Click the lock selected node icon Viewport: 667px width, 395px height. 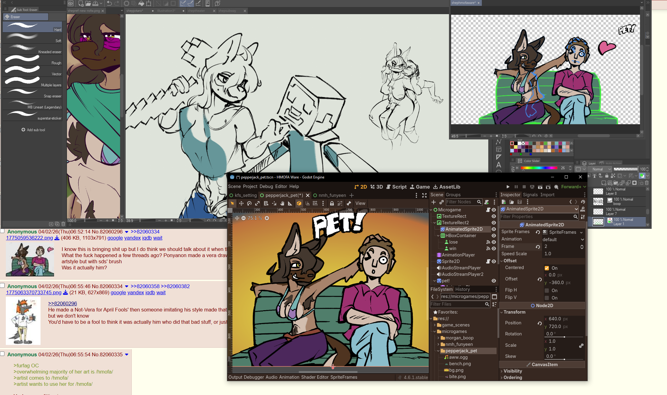[x=332, y=203]
